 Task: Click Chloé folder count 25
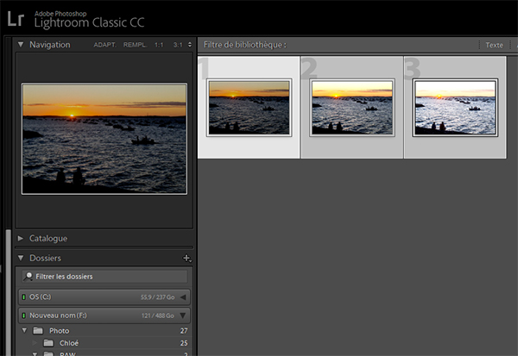pos(184,343)
